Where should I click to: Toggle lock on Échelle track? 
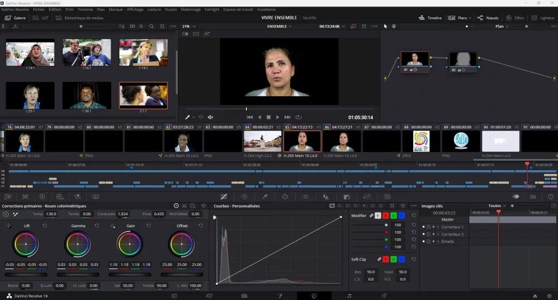[x=428, y=241]
